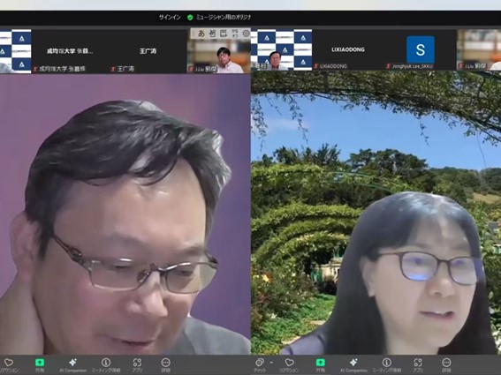Viewport: 501px width, 375px height.
Task: Toggle the IME KANA input button
Action: pyautogui.click(x=235, y=34)
